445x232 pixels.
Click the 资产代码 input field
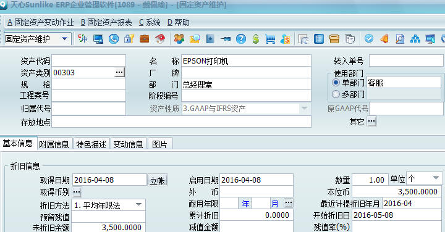coord(88,60)
